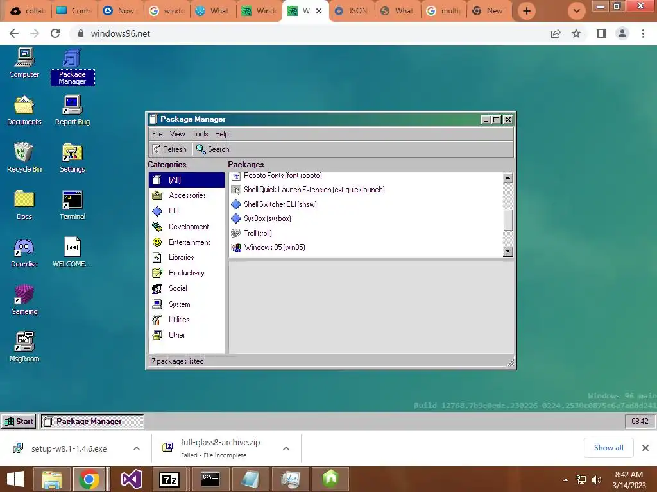The width and height of the screenshot is (657, 492).
Task: Click the 08:42 clock in Windows 96 taskbar
Action: pyautogui.click(x=640, y=422)
